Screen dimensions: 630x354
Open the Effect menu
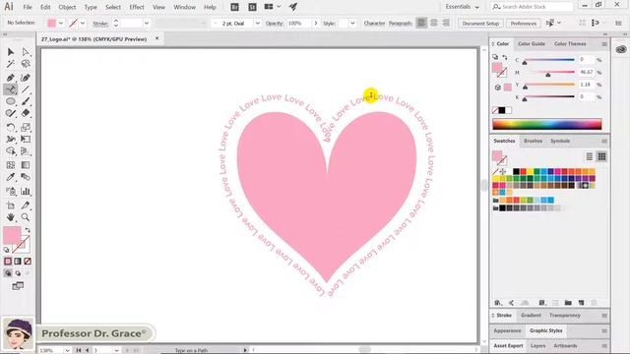pos(137,7)
